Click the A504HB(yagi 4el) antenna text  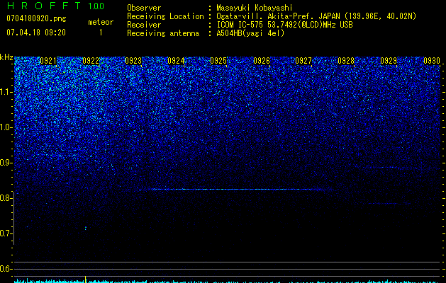pyautogui.click(x=250, y=33)
